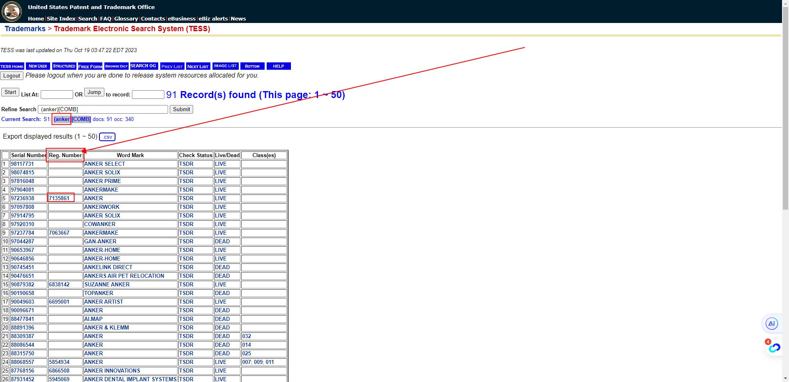Open the TOPANKER word mark

pyautogui.click(x=99, y=293)
